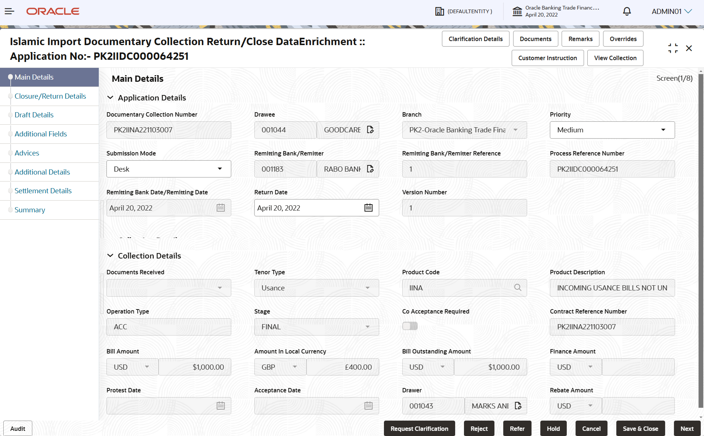Collapse the Application Details section
The height and width of the screenshot is (436, 704).
coord(110,98)
